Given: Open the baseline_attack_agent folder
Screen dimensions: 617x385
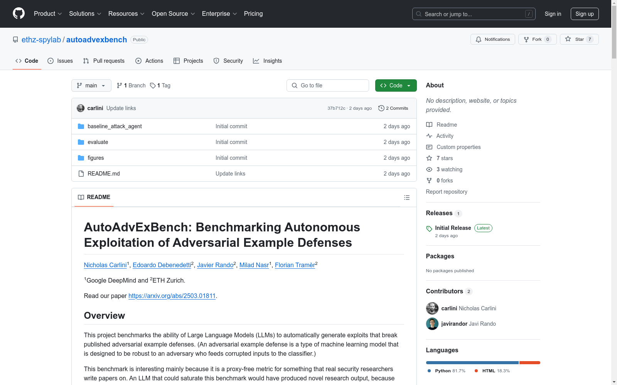Looking at the screenshot, I should click(115, 126).
